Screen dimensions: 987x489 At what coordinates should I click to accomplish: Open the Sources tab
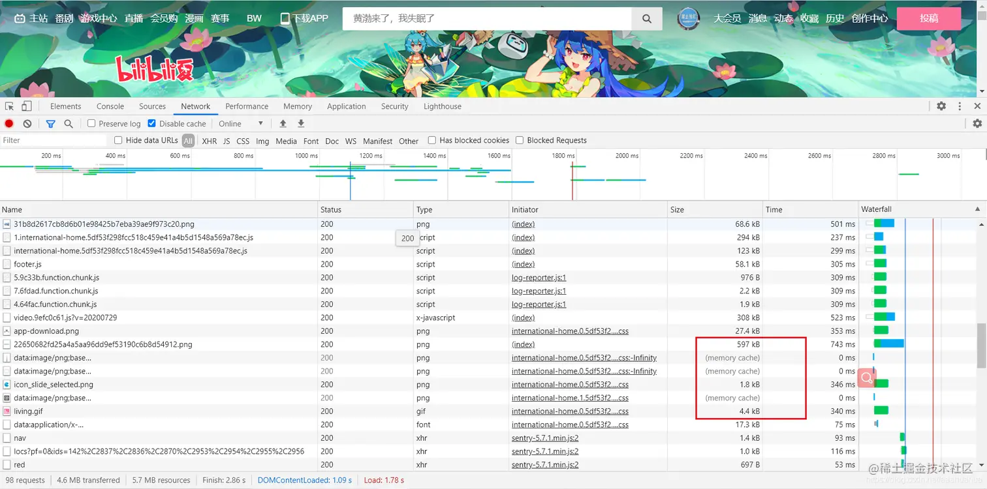point(153,106)
